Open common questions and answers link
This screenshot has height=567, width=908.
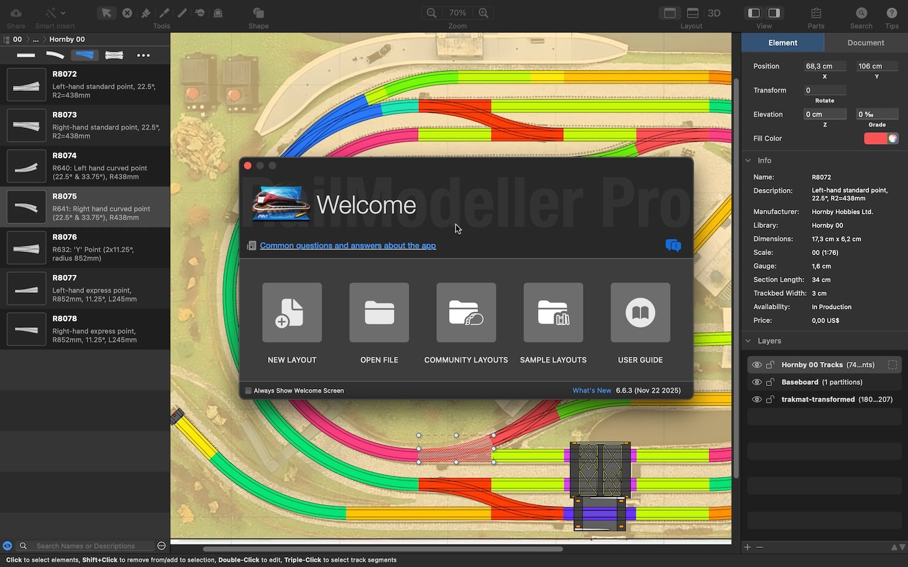(348, 246)
